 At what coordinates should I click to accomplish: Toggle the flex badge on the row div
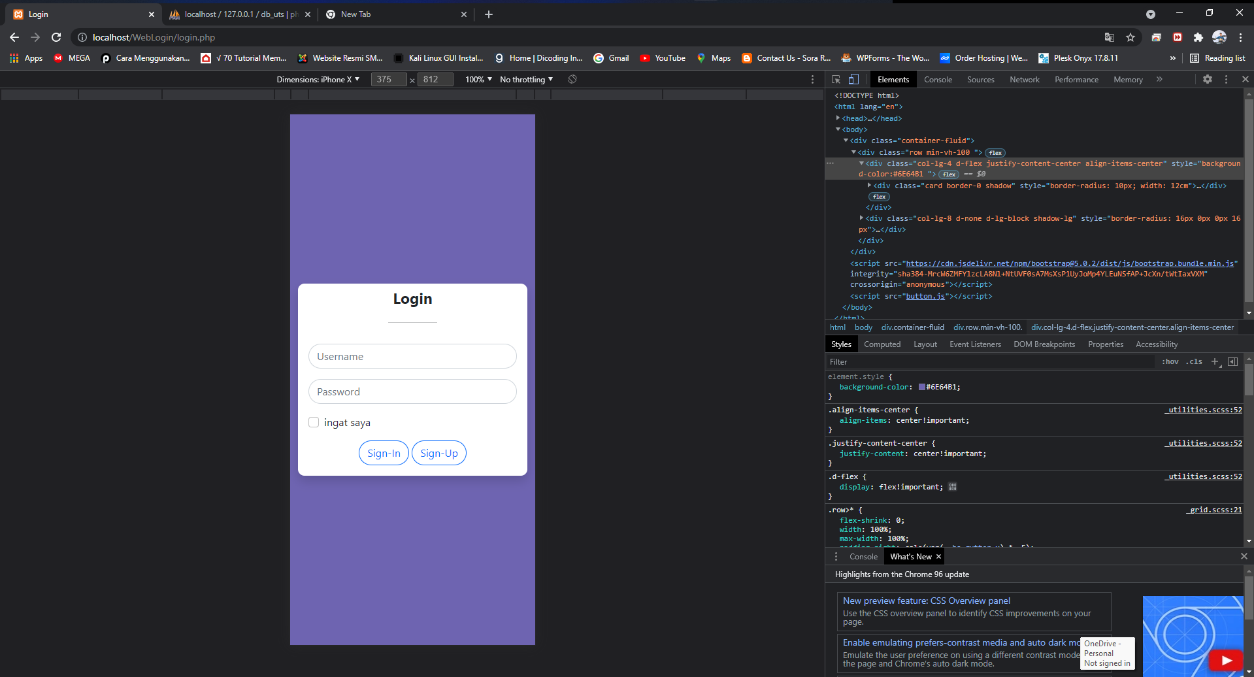pyautogui.click(x=994, y=152)
